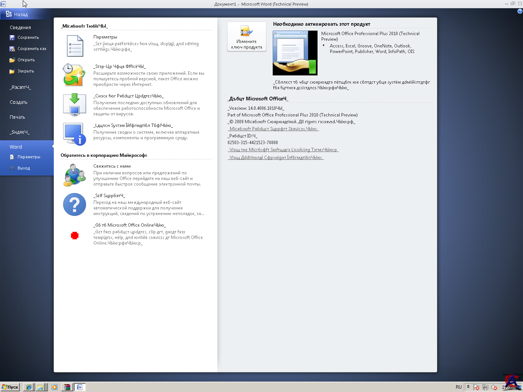Click Измените ключ продукта button

247,37
